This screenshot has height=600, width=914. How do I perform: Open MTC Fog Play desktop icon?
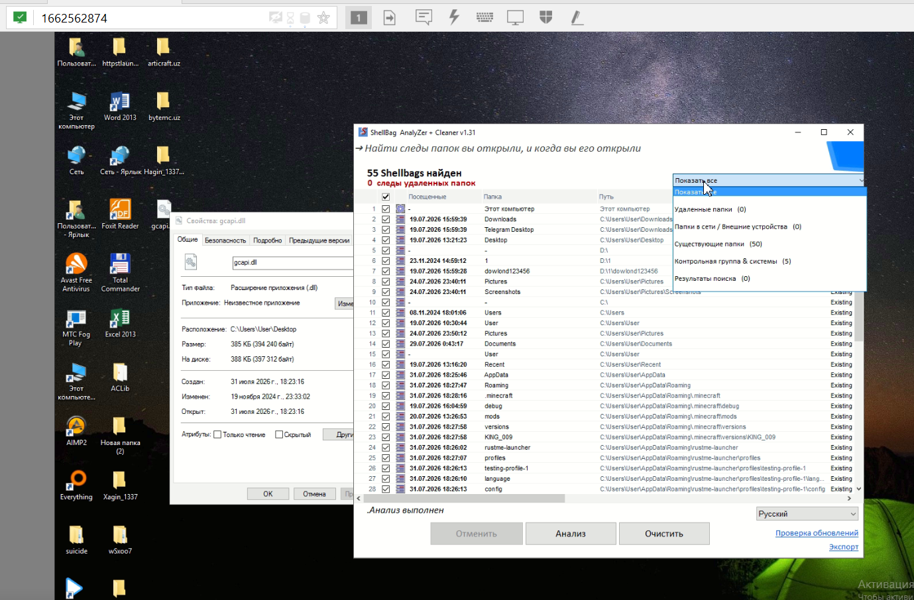[x=76, y=327]
